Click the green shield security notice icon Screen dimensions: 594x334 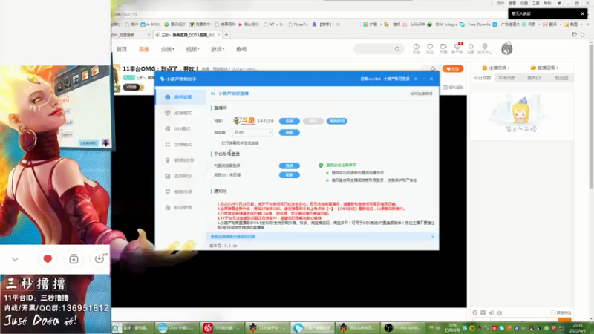click(x=321, y=165)
